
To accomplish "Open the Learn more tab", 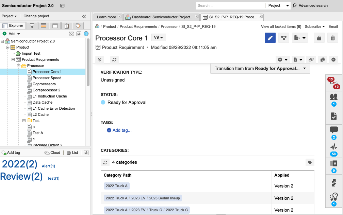I will coord(106,17).
